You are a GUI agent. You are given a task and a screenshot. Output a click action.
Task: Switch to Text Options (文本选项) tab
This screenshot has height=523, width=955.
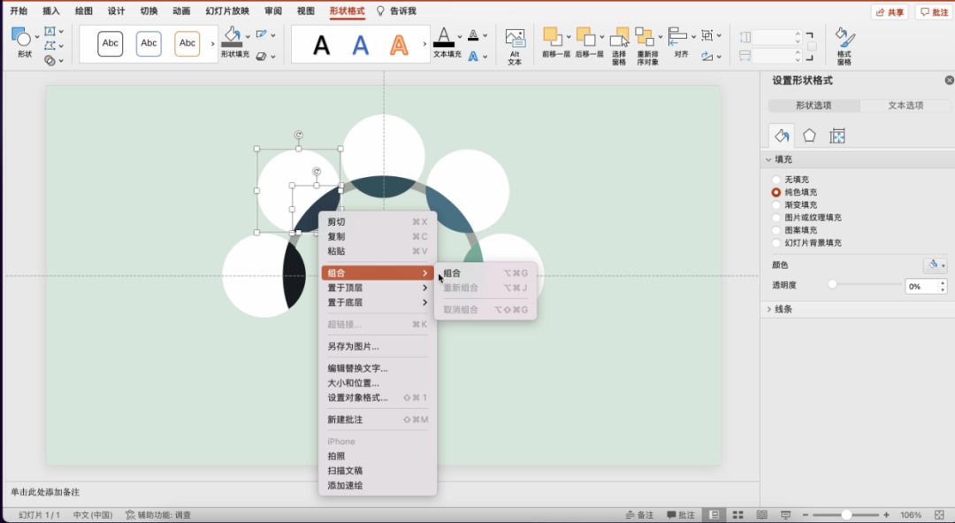(905, 105)
